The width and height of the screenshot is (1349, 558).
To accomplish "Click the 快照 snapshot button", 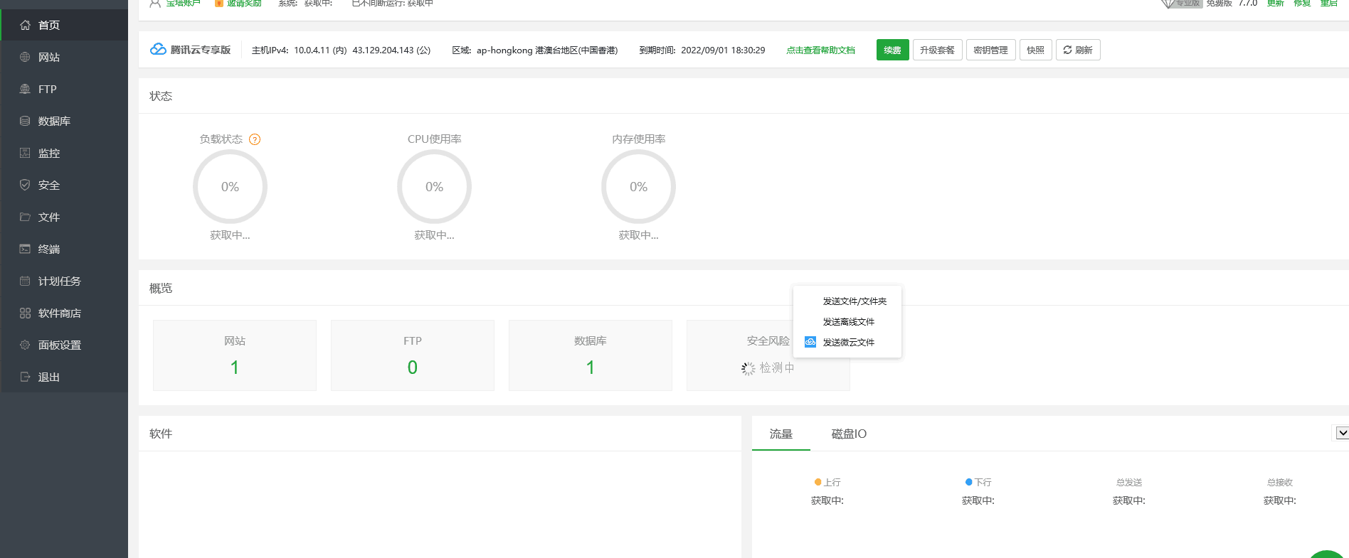I will pyautogui.click(x=1035, y=50).
